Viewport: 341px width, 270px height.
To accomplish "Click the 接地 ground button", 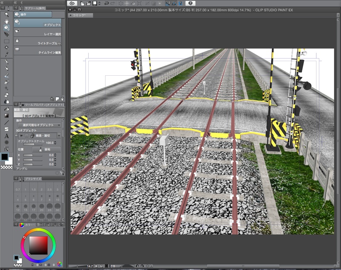I will (x=46, y=149).
